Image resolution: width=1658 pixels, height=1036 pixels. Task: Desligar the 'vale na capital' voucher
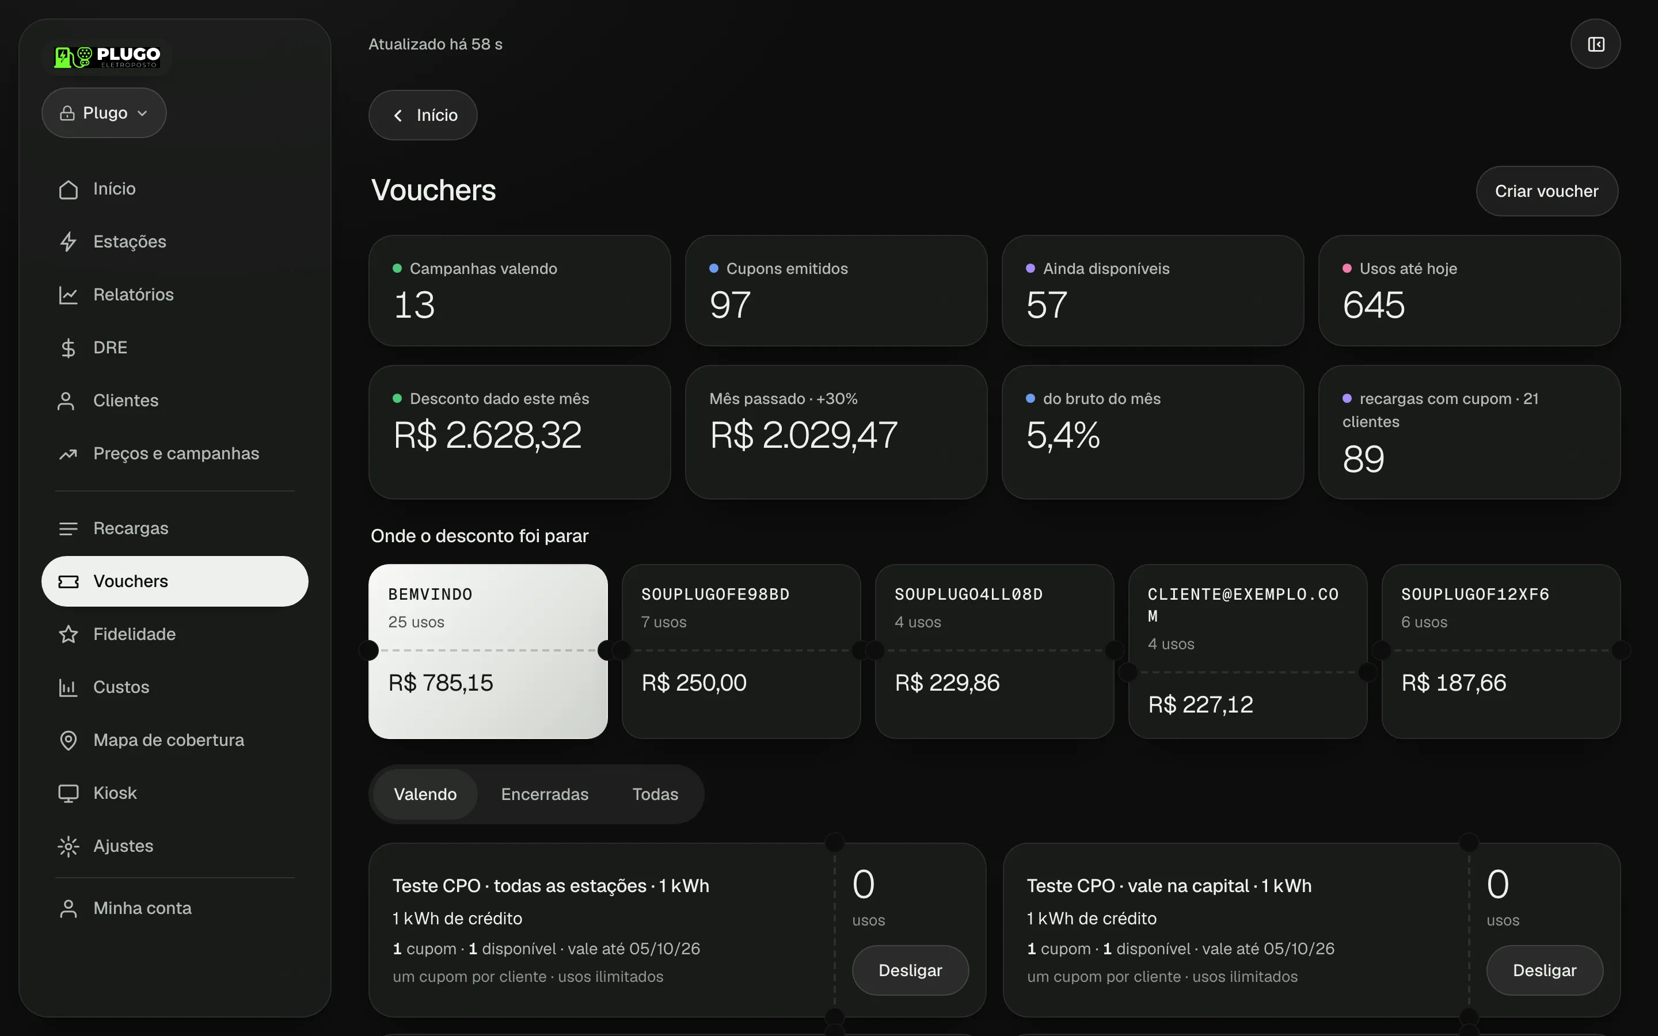click(1544, 970)
